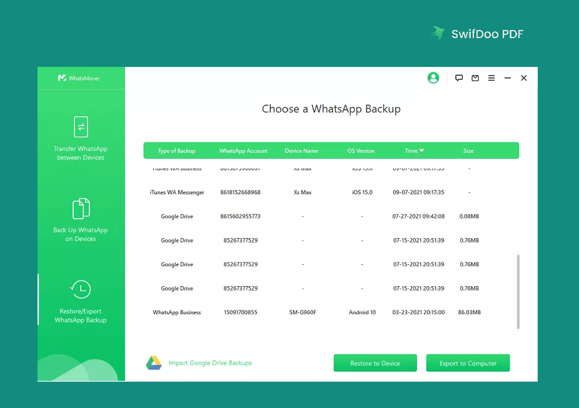Screen dimensions: 579x408
Task: Click the Type of Backup column header
Action: click(176, 151)
